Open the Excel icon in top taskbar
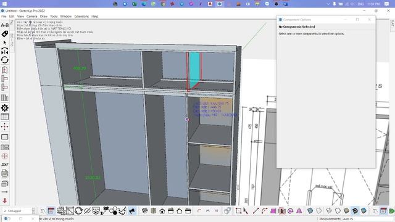395x222 pixels. pyautogui.click(x=135, y=4)
